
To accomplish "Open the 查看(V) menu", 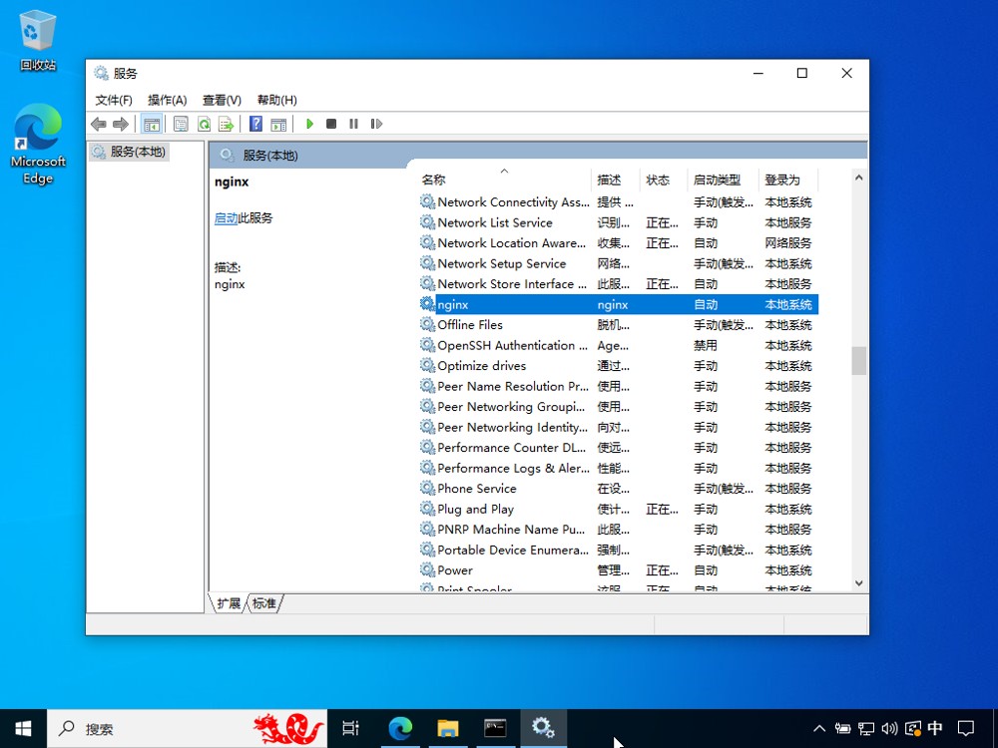I will click(x=223, y=100).
